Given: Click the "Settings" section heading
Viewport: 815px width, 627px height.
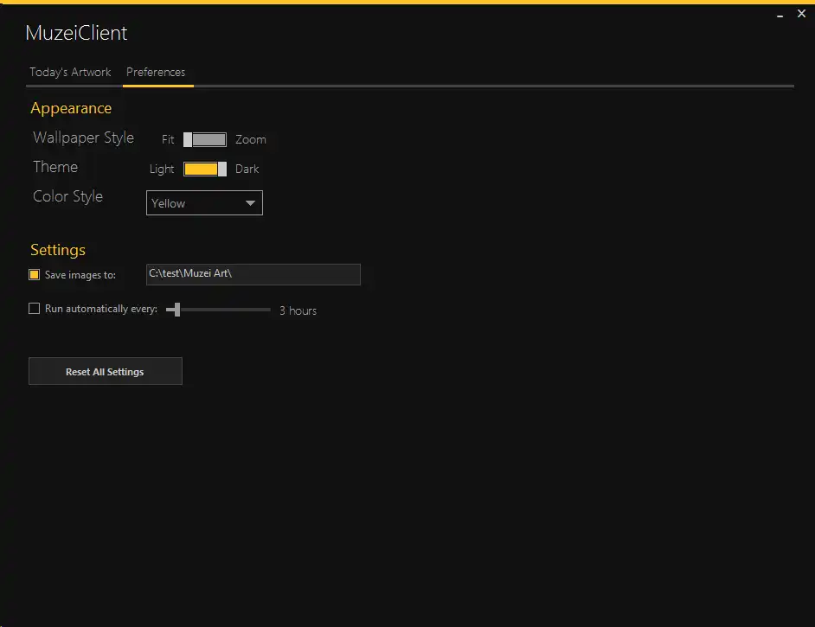Looking at the screenshot, I should click(58, 250).
